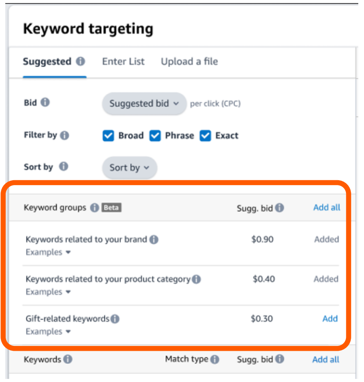Click info icon next to Match type
Image resolution: width=364 pixels, height=382 pixels.
pos(215,359)
